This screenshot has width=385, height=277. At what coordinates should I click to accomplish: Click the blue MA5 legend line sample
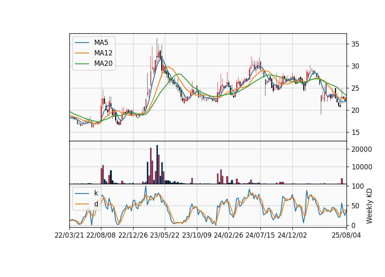click(x=82, y=43)
